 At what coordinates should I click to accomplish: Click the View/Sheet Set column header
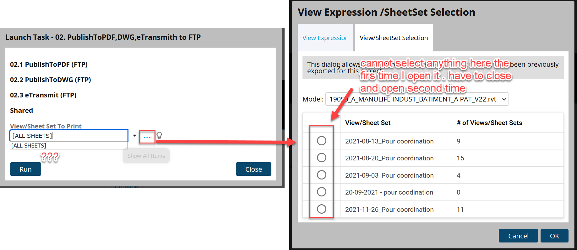tap(367, 123)
